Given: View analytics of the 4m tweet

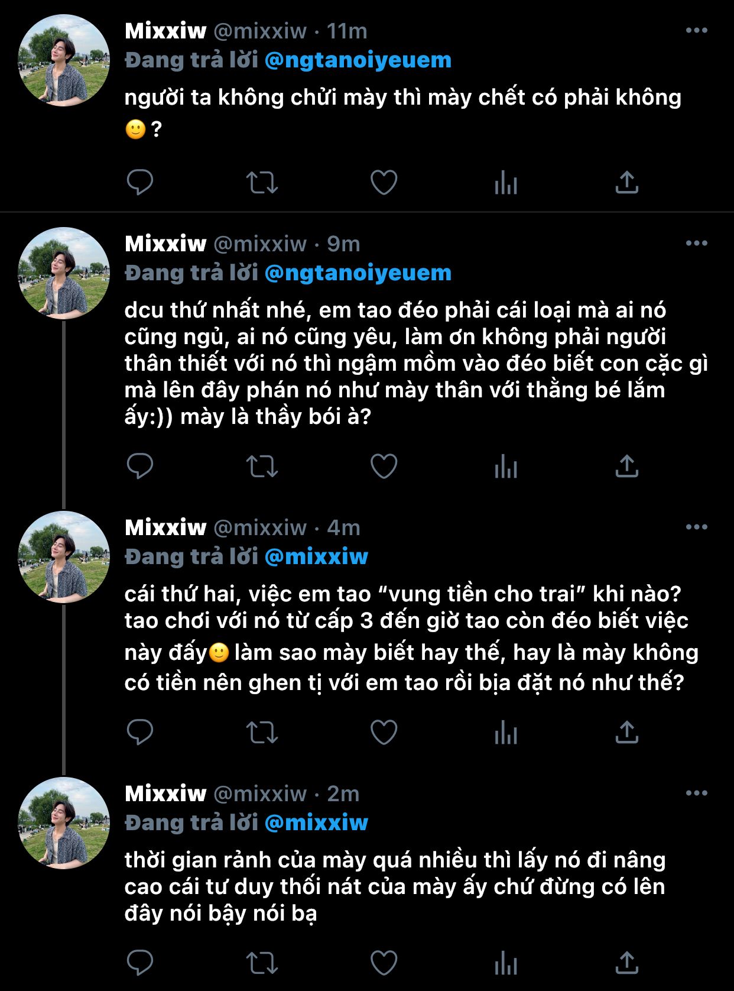Looking at the screenshot, I should (x=505, y=733).
